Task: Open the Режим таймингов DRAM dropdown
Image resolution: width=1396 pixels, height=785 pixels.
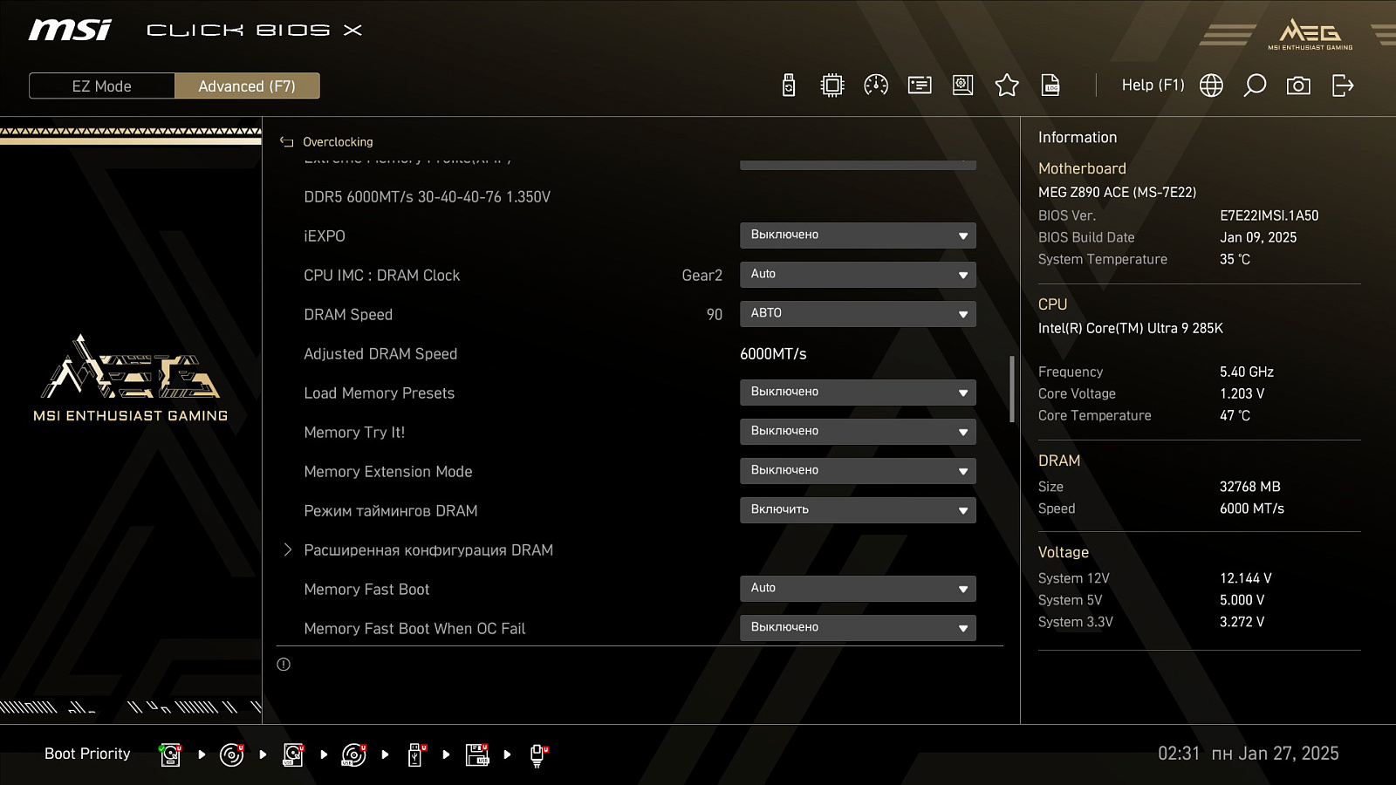Action: [858, 510]
